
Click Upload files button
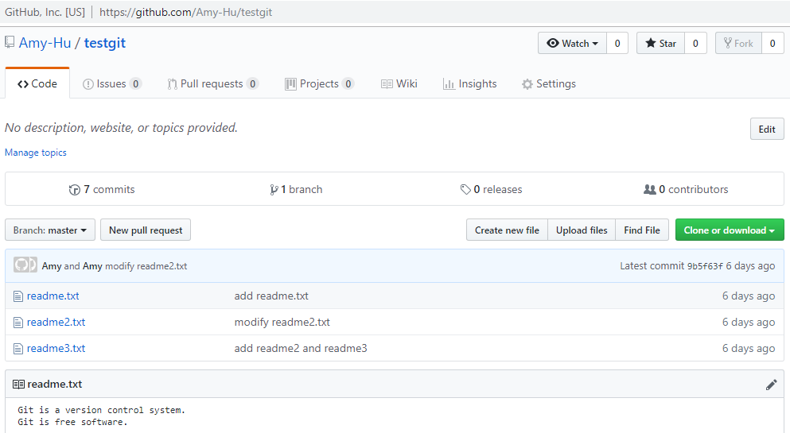pos(582,230)
